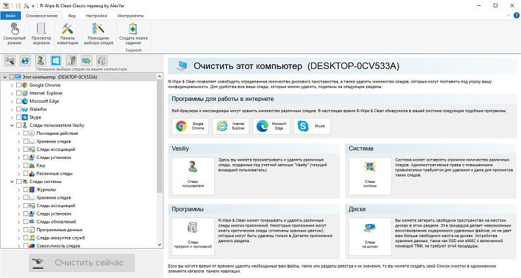
Task: Activate Сенсорный режим touch mode
Action: click(14, 34)
